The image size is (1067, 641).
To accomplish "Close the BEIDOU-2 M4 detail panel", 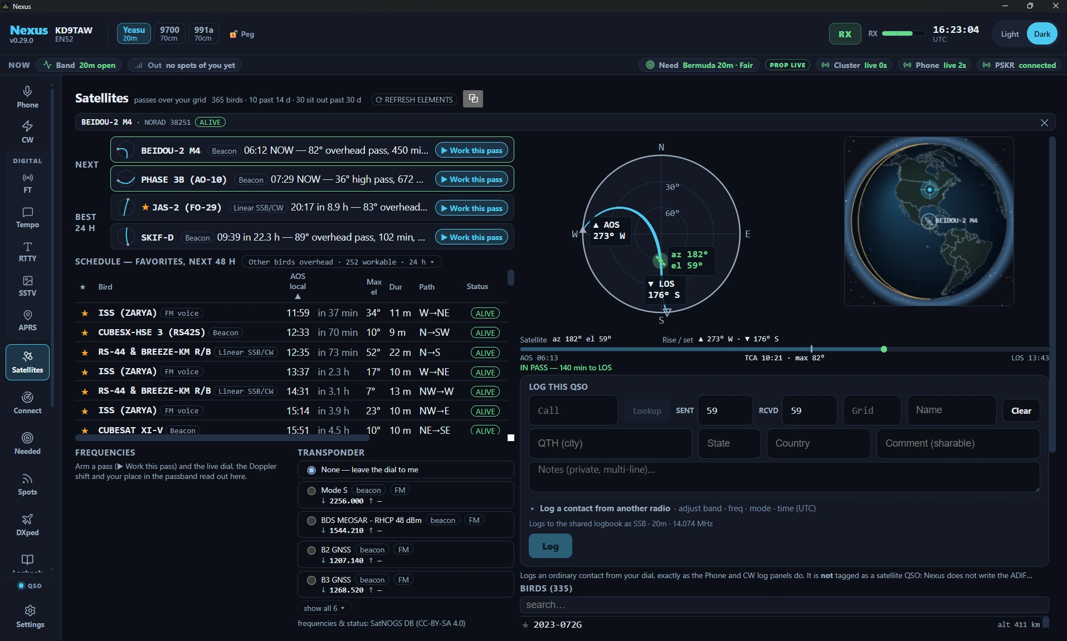I will (x=1044, y=123).
